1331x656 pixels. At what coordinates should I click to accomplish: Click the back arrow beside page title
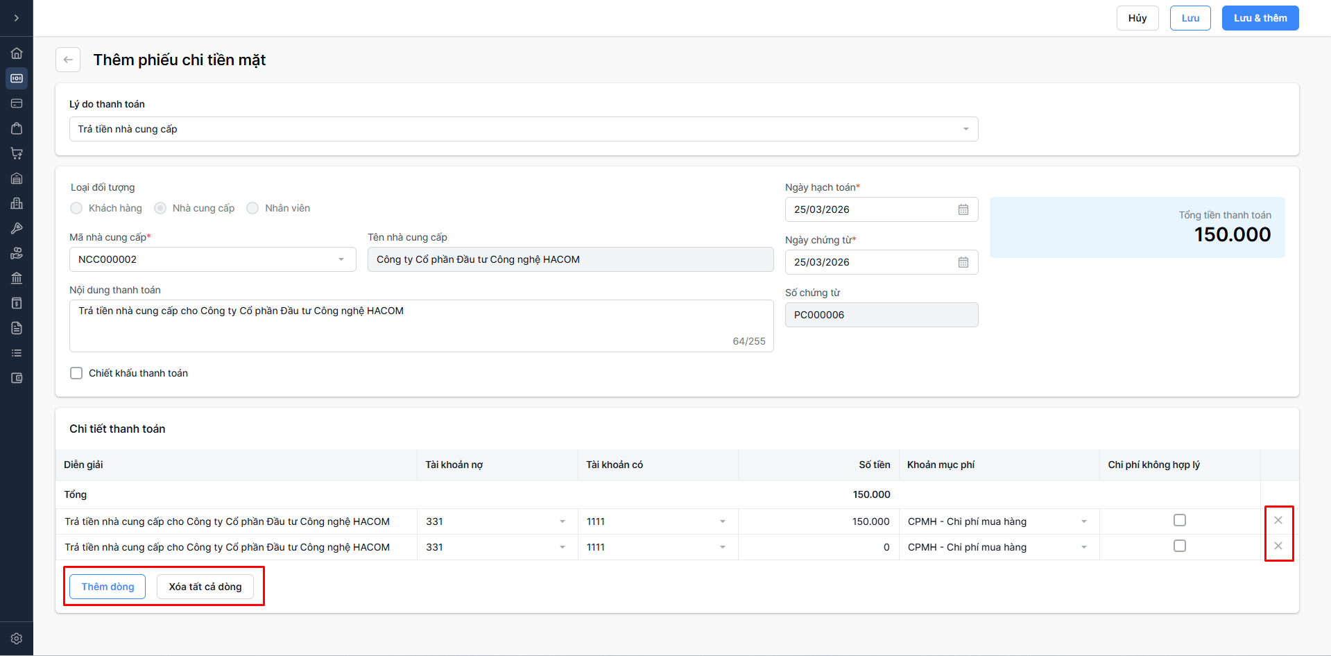[68, 60]
